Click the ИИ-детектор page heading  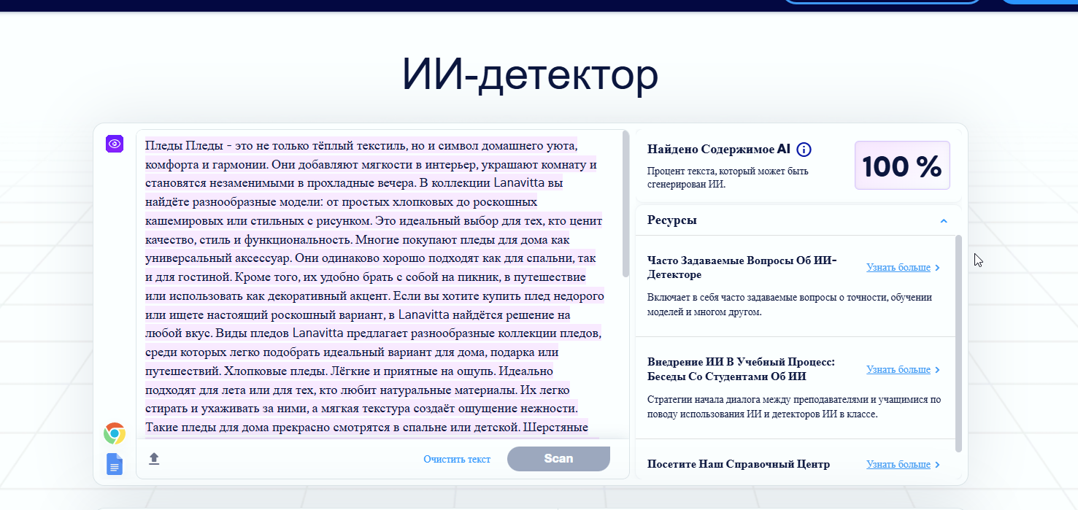pos(530,74)
